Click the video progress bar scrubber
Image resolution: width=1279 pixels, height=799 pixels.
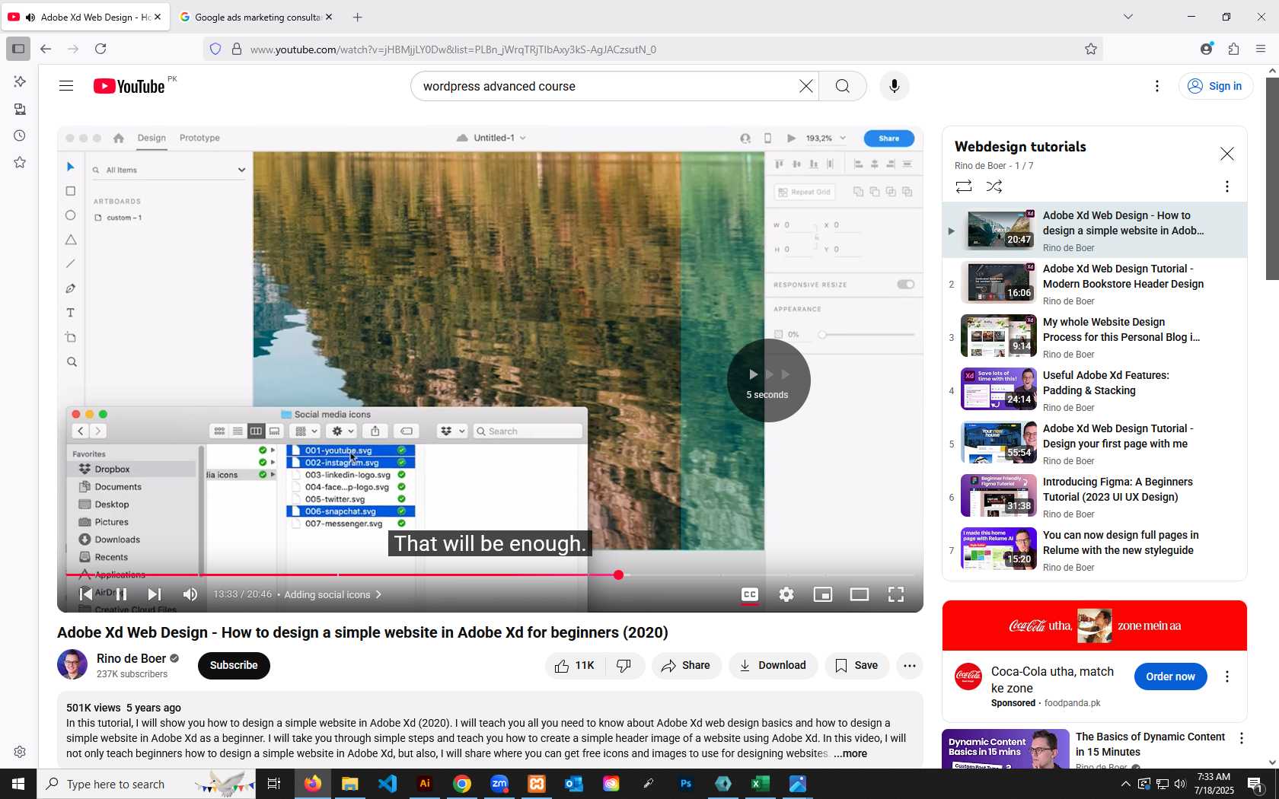[618, 575]
